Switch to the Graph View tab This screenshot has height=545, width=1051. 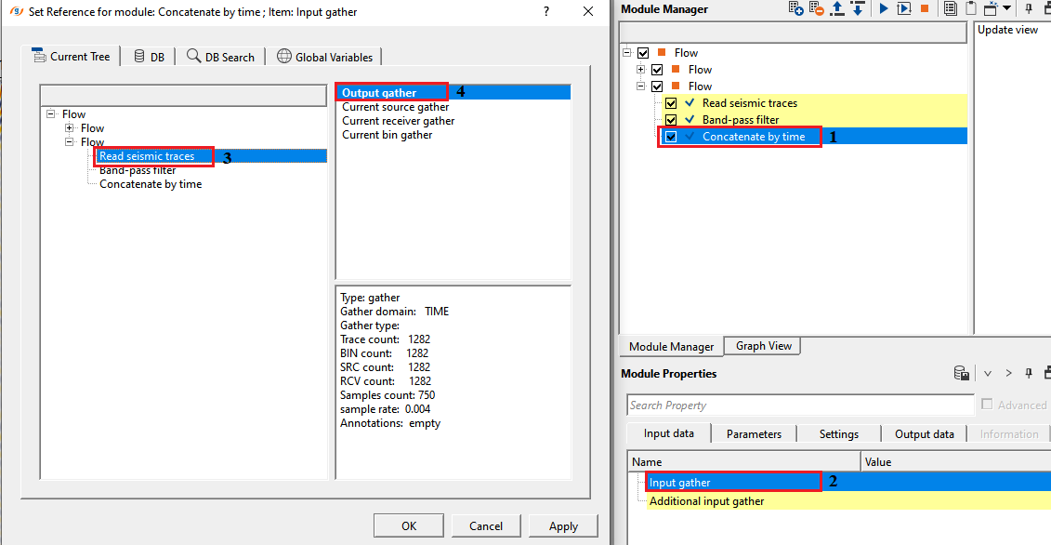pyautogui.click(x=764, y=346)
